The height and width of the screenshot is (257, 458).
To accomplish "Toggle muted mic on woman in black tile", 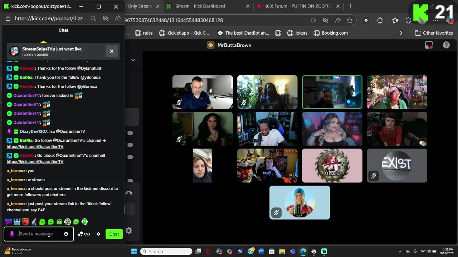I will pos(179,139).
